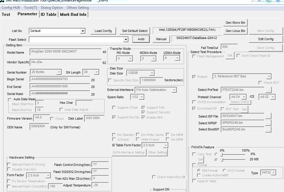284x192 pixels.
Task: Toggle the Download ISP checkbox
Action: (194, 108)
